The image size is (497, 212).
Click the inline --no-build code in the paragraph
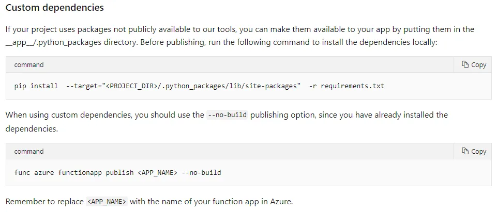(x=227, y=115)
